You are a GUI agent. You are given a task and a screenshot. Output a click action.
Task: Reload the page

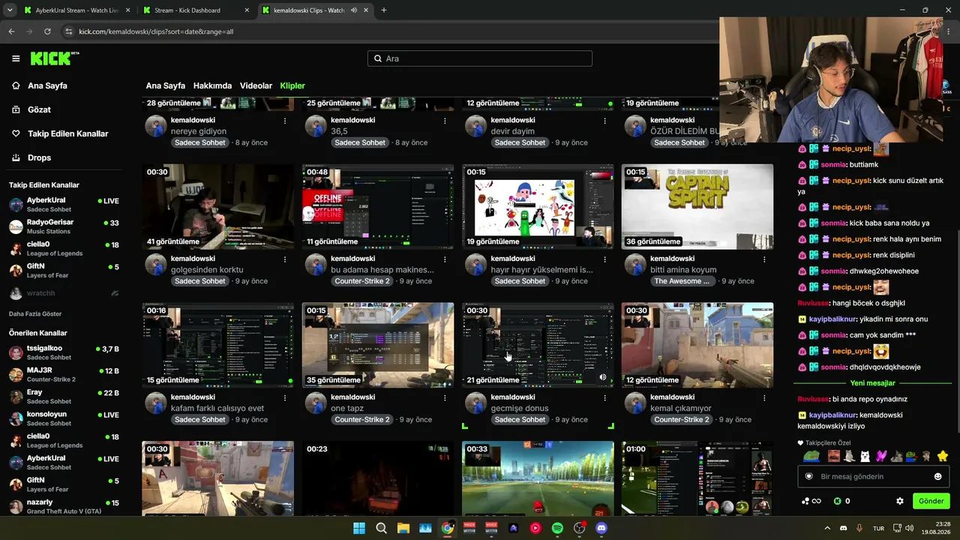pyautogui.click(x=47, y=31)
